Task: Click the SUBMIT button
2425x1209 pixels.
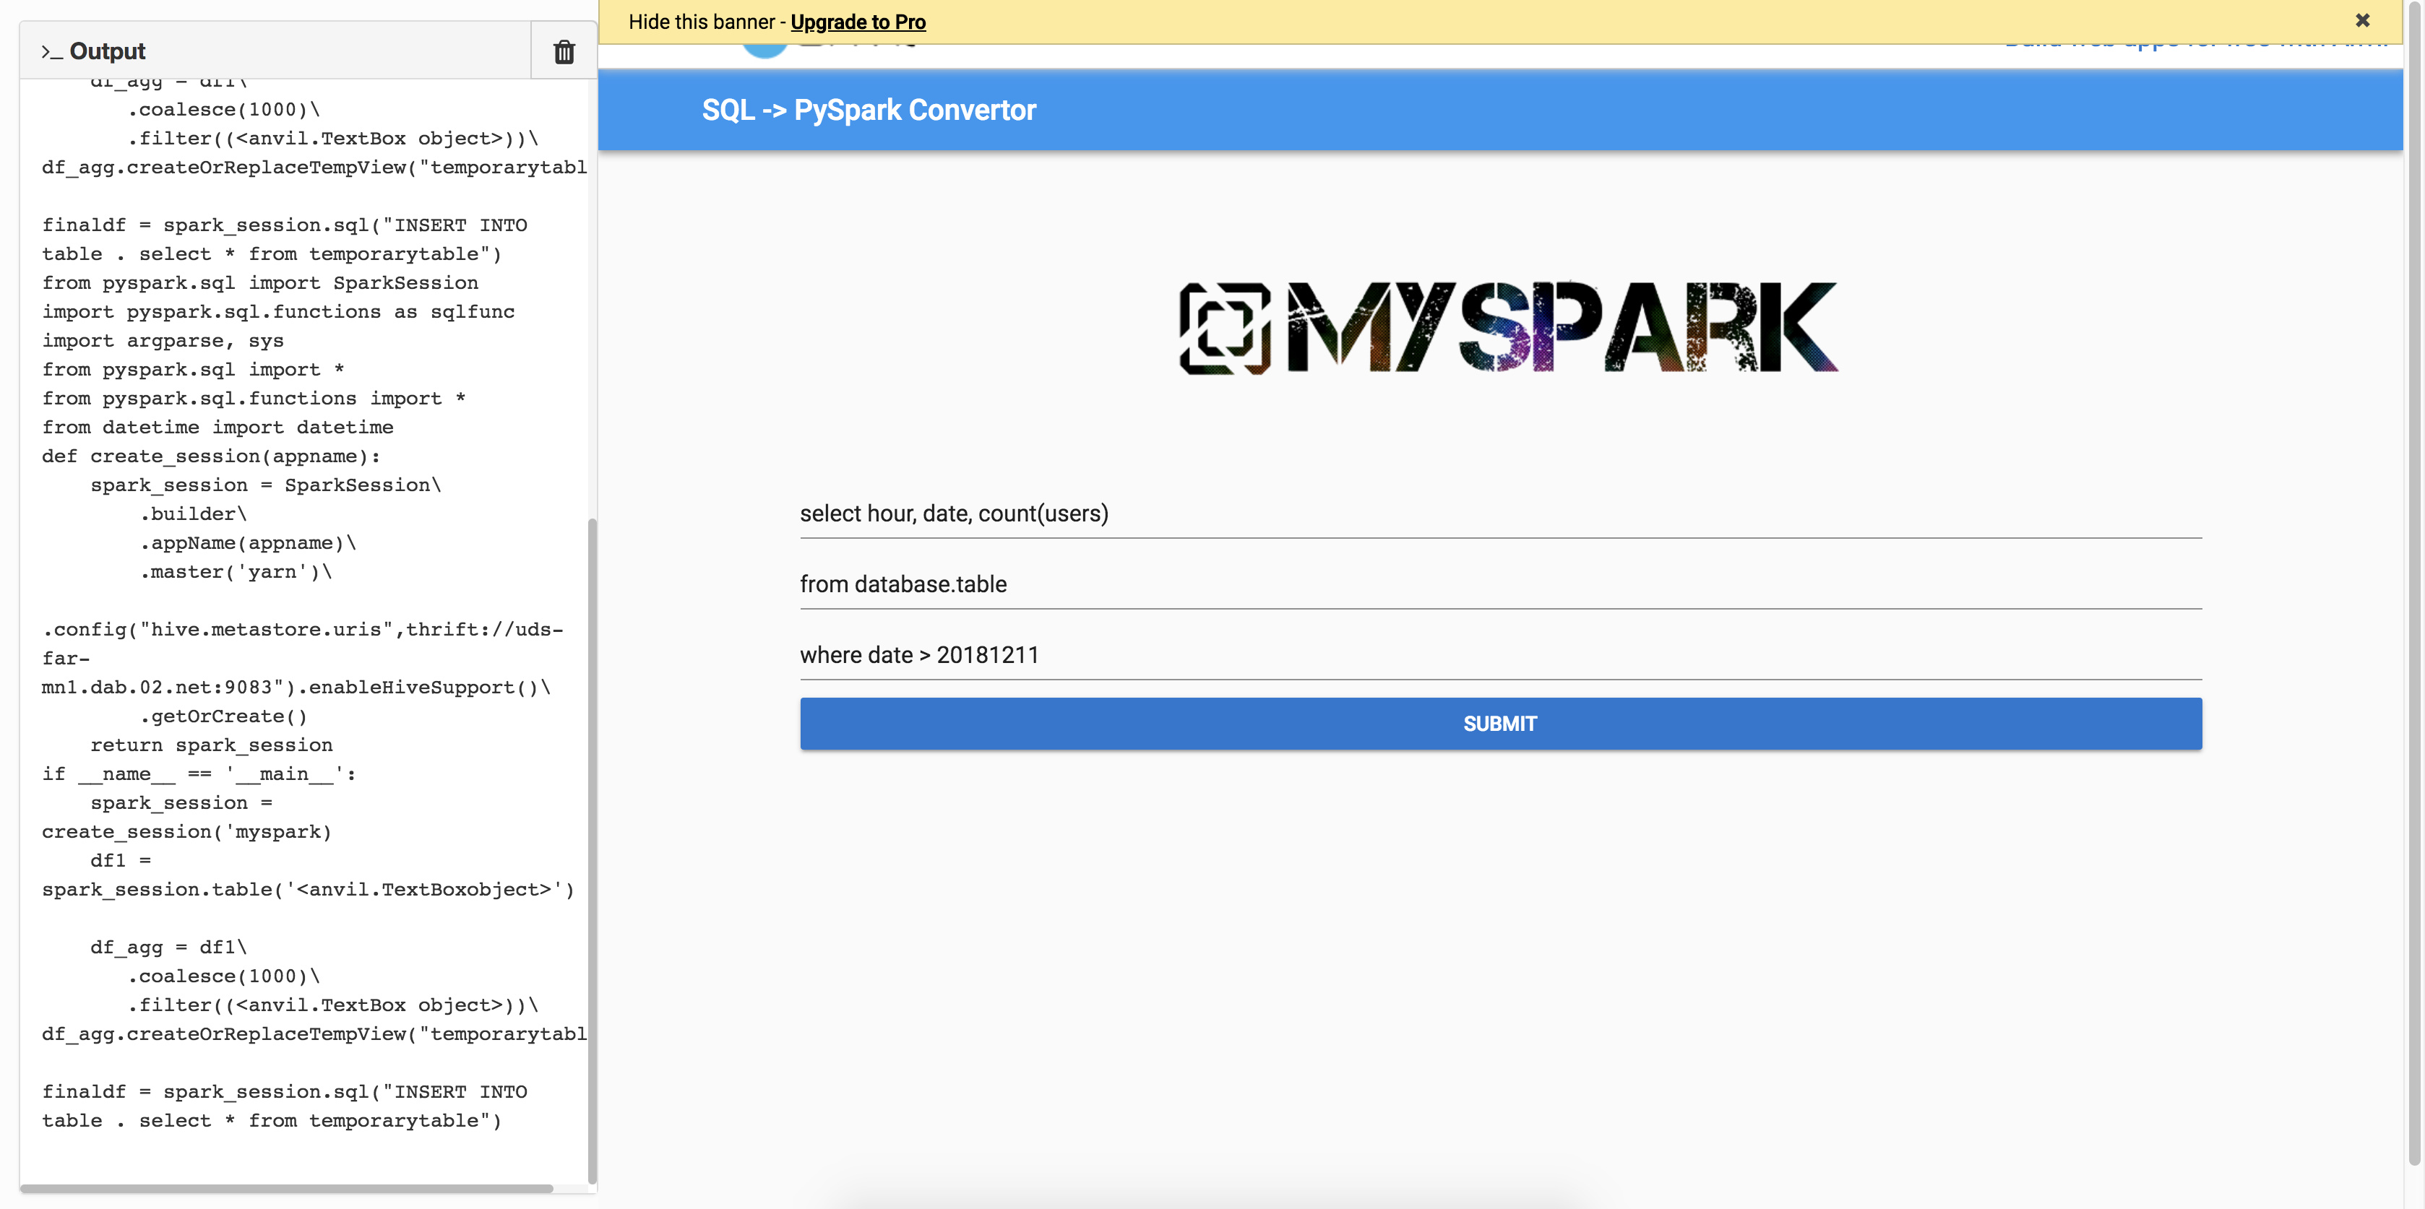Action: click(1501, 724)
